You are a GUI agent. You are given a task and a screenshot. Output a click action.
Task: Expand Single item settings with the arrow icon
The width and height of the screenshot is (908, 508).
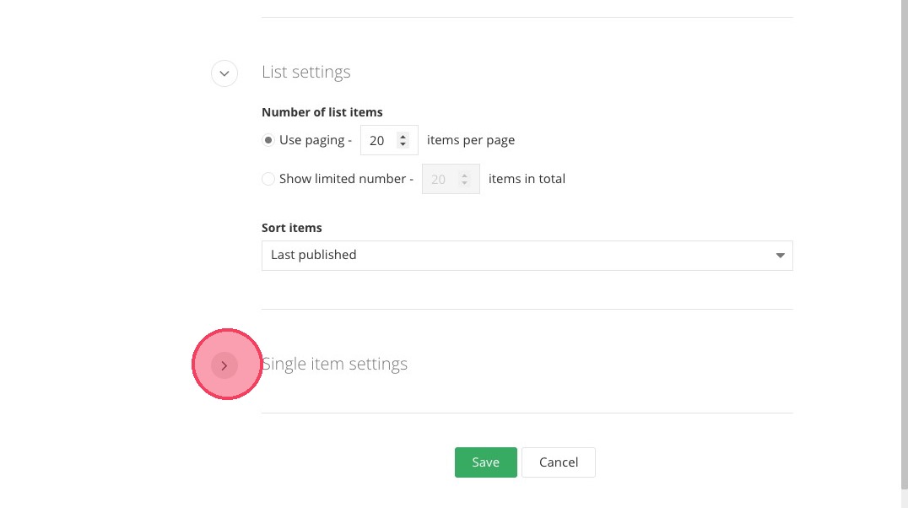(x=224, y=365)
